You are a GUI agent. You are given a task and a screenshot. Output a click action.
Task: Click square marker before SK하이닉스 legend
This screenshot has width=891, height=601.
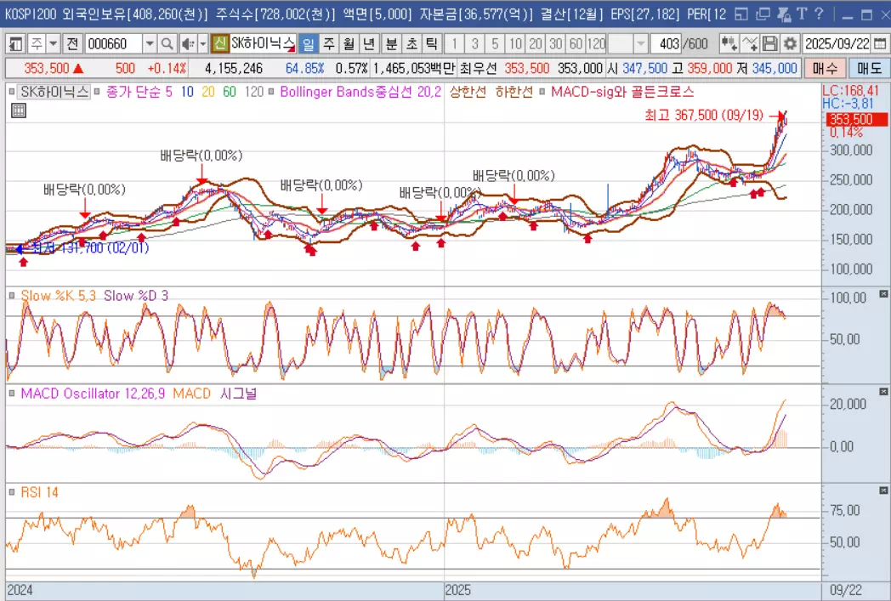click(x=13, y=92)
